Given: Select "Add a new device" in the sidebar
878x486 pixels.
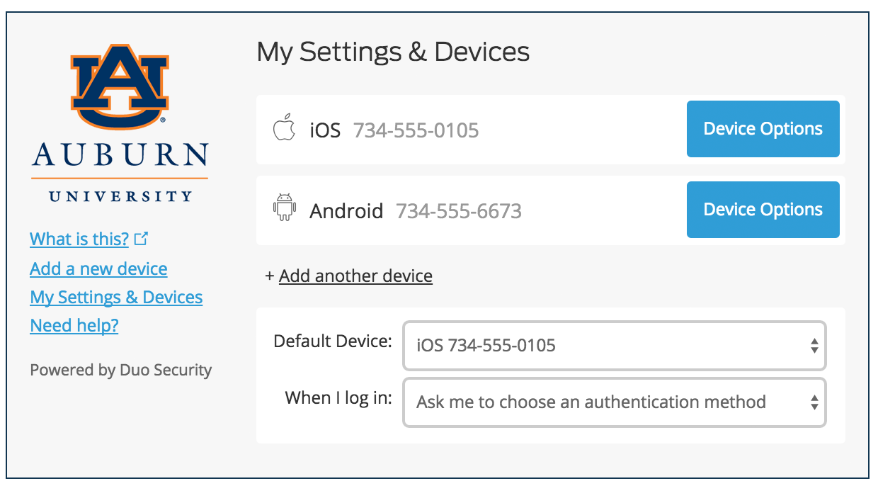Looking at the screenshot, I should point(98,269).
